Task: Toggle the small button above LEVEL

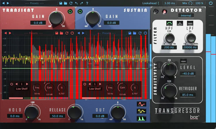Action: coord(183,61)
